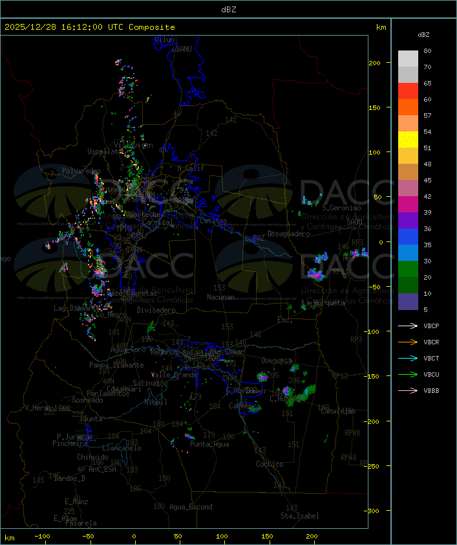Click the green VBCU arrow icon
Viewport: 457px width, 545px height.
(x=408, y=374)
